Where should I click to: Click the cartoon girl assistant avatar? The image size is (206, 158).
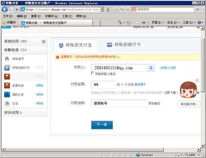pos(188,90)
